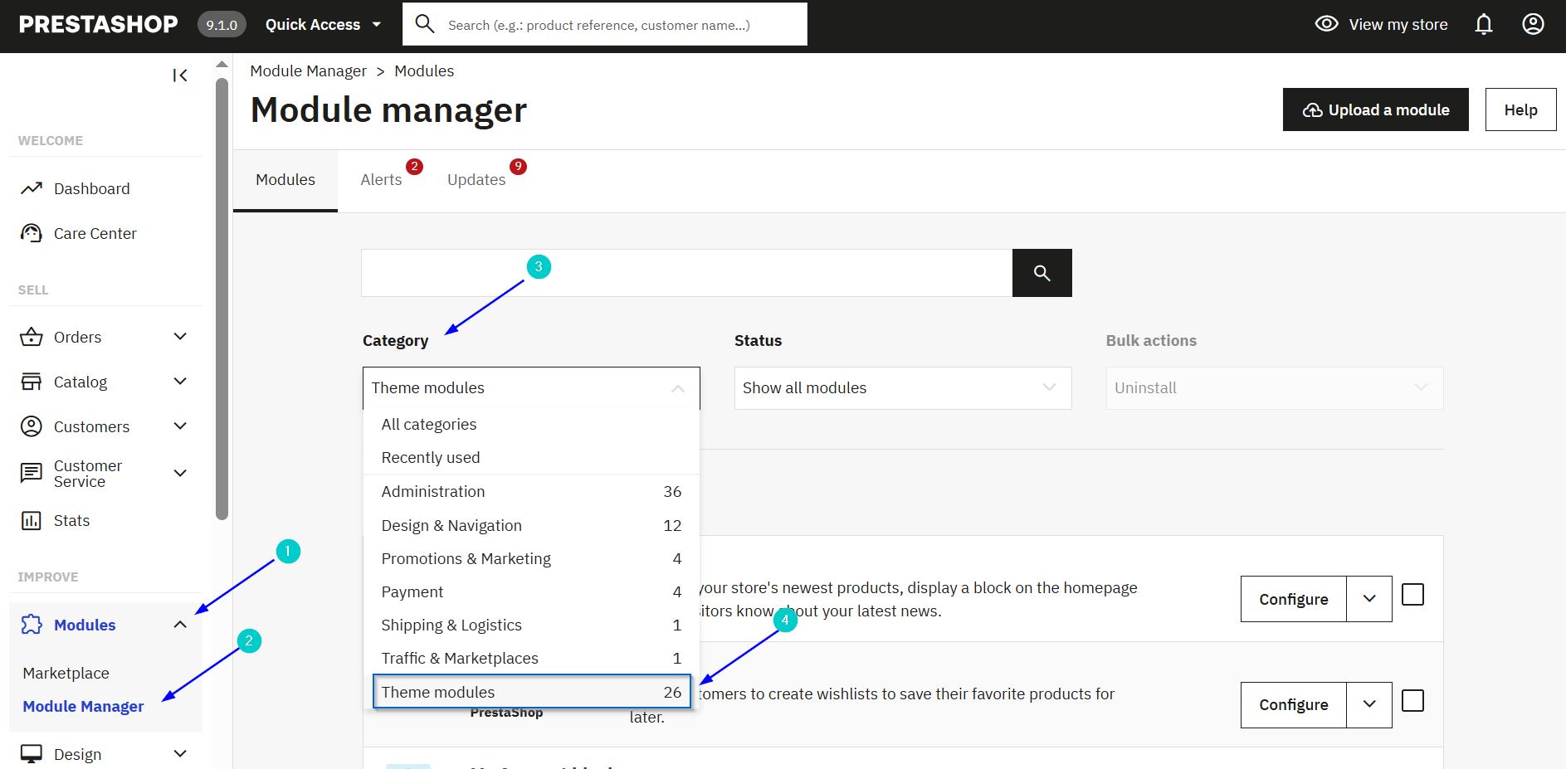The width and height of the screenshot is (1566, 769).
Task: Click the Care Center headset icon
Action: [x=32, y=234]
